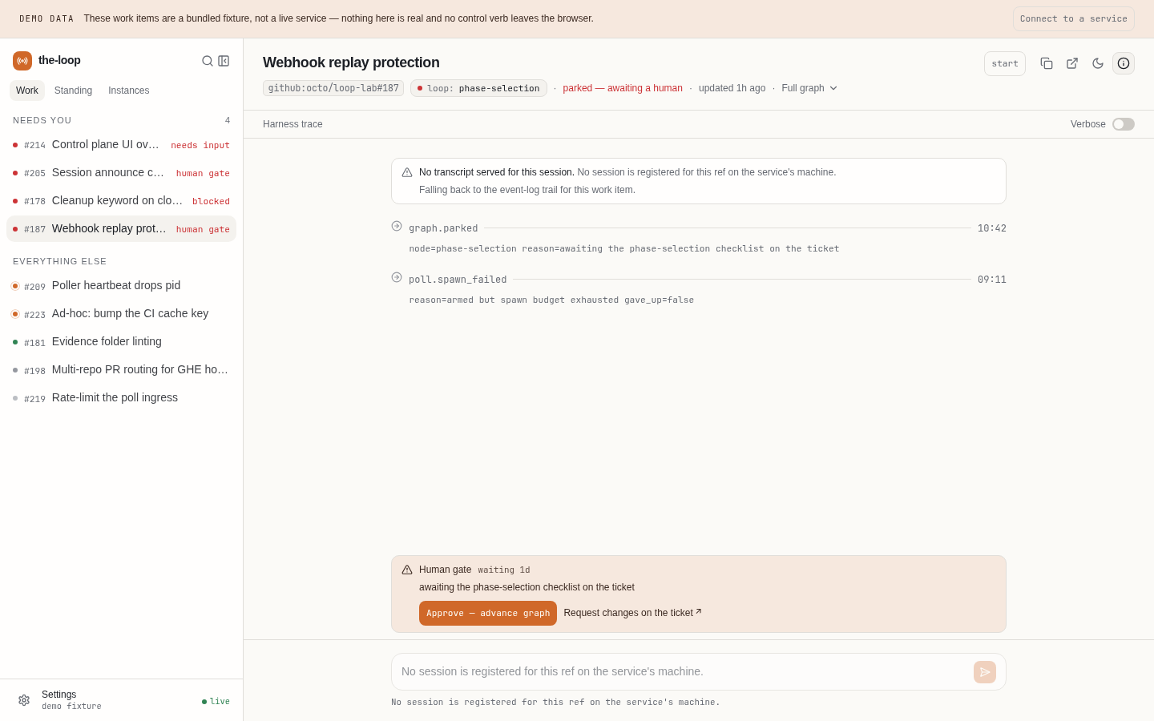Open Request changes on the ticket link
Viewport: 1154px width, 721px height.
(x=632, y=613)
